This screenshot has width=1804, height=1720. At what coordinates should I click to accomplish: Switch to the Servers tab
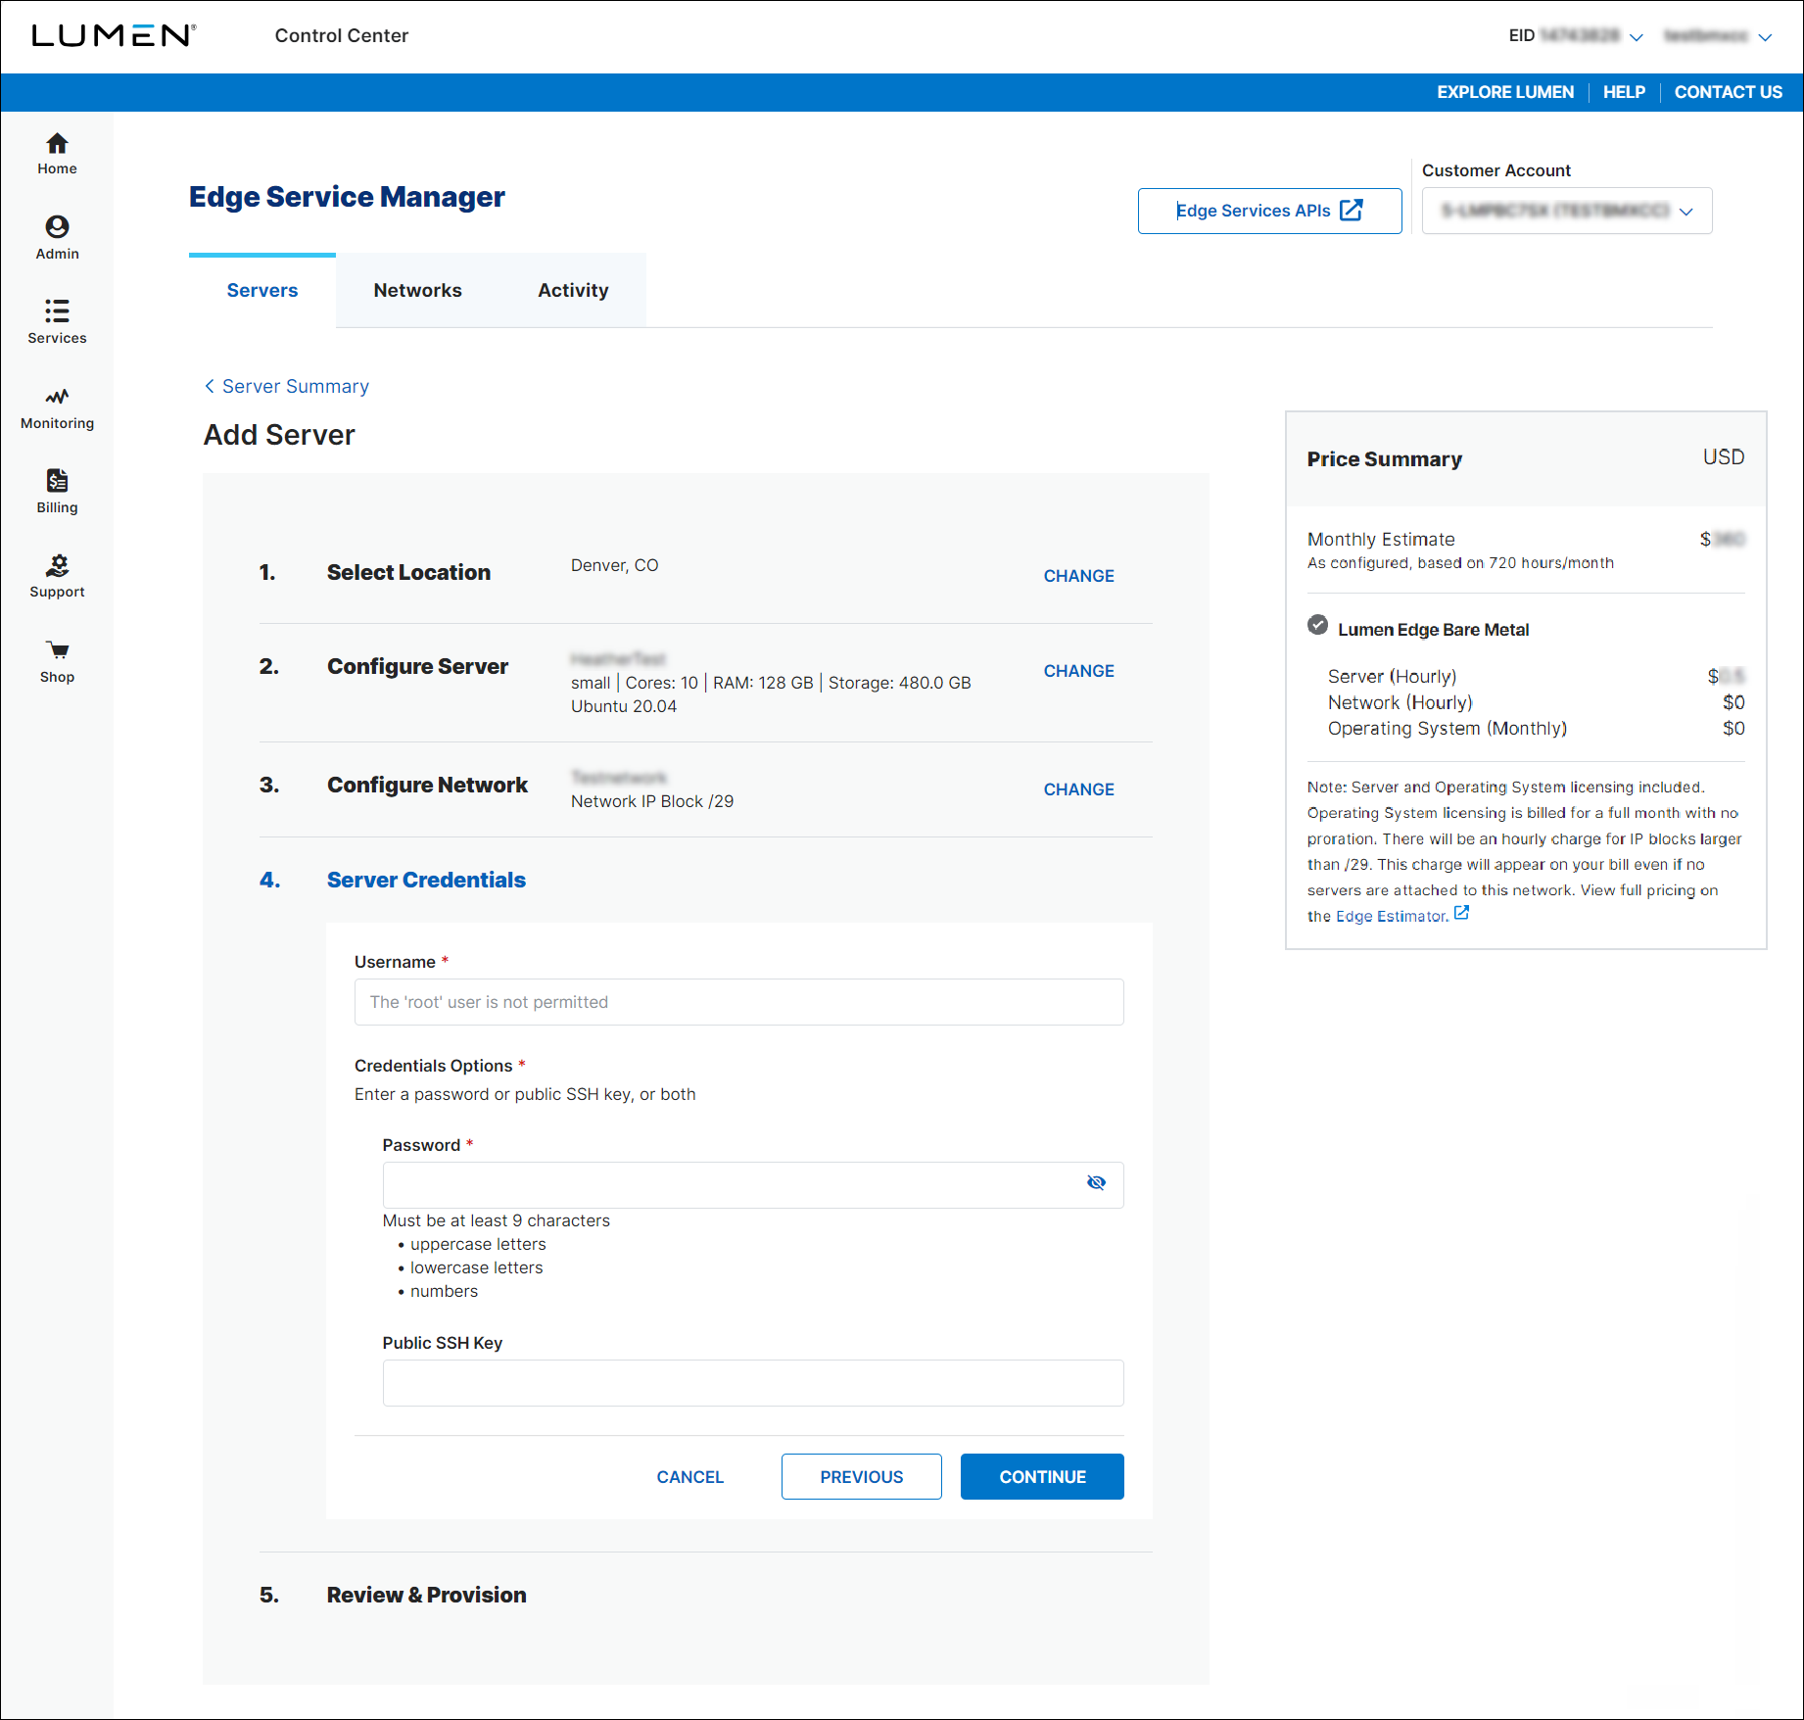tap(262, 290)
